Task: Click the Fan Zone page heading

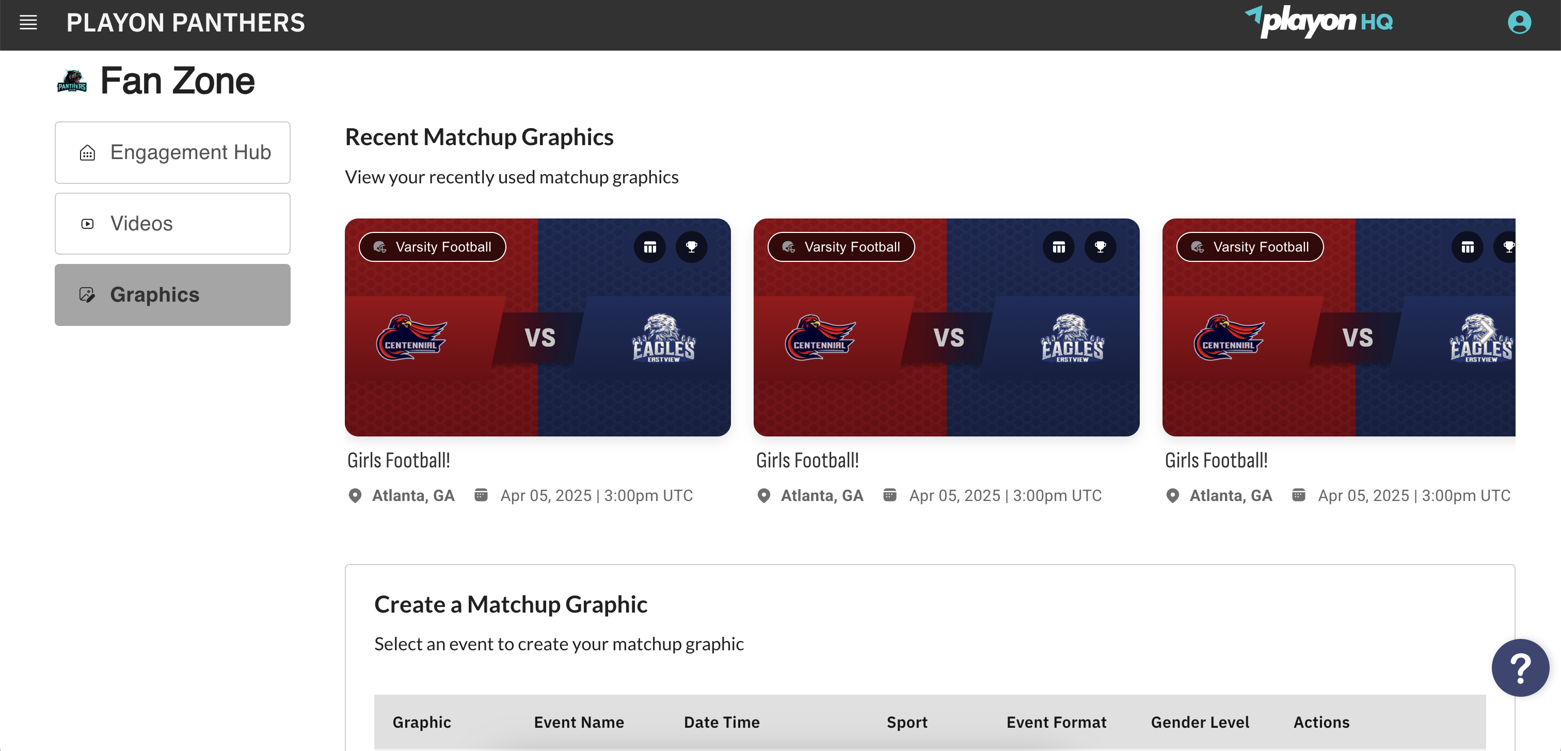Action: (178, 81)
